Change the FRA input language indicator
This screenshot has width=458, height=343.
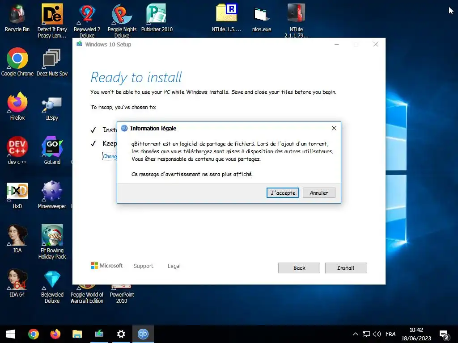pos(390,334)
